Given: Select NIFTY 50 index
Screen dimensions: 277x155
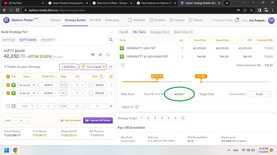Looking at the screenshot, I should pos(9,40).
